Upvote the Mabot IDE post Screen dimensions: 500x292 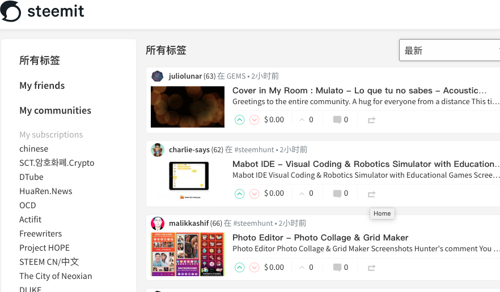coord(239,194)
